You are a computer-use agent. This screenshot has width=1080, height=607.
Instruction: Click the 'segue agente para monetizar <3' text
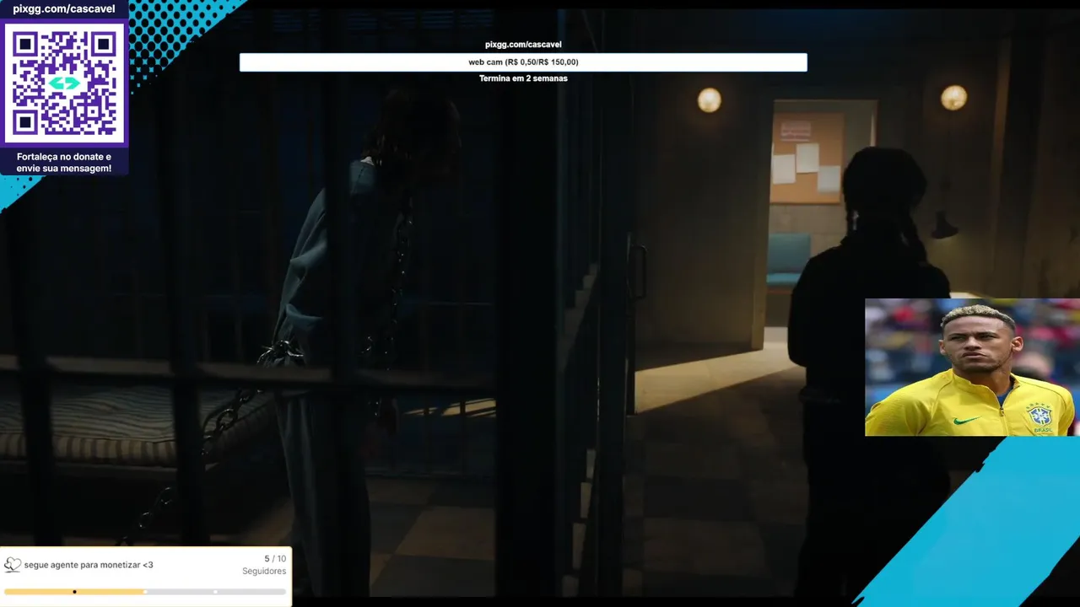point(89,565)
